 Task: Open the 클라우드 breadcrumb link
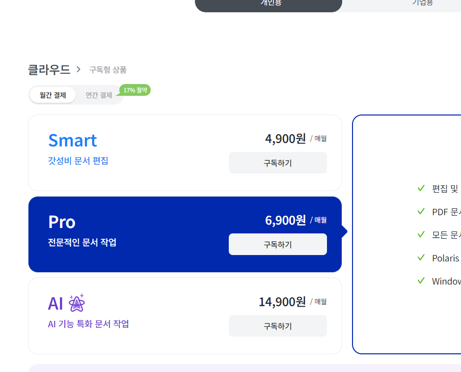(49, 69)
